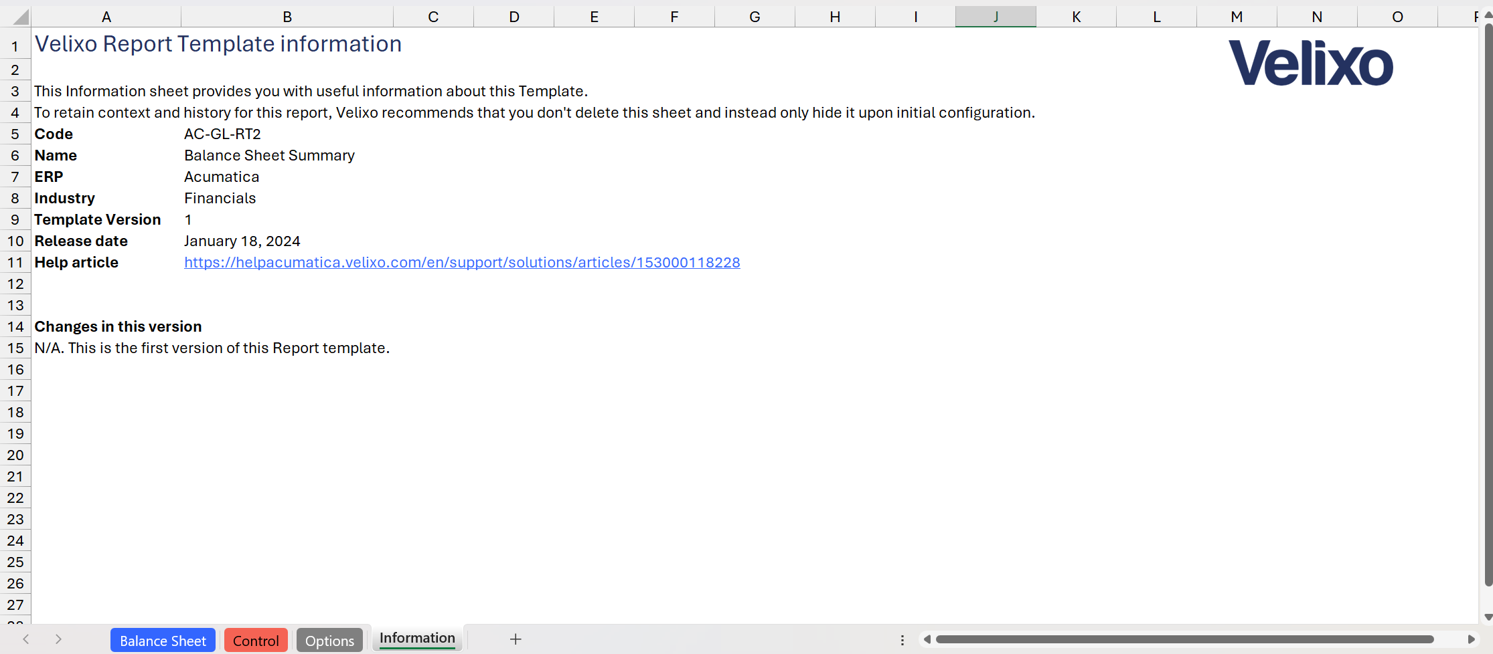Select row 3 text 'This Information sheet provides'
Viewport: 1493px width, 654px height.
tap(311, 91)
